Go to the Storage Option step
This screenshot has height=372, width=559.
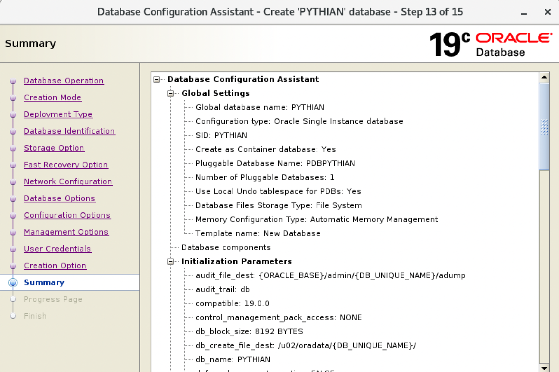(54, 148)
